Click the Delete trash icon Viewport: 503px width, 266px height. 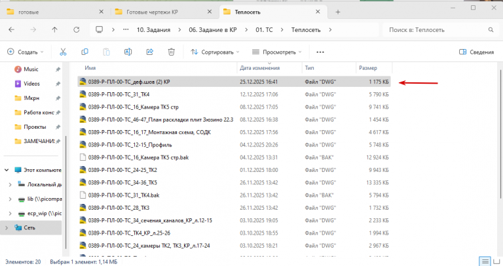coord(172,52)
